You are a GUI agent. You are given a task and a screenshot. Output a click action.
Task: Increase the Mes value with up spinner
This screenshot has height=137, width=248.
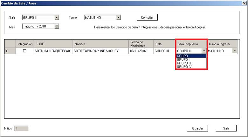pyautogui.click(x=57, y=25)
